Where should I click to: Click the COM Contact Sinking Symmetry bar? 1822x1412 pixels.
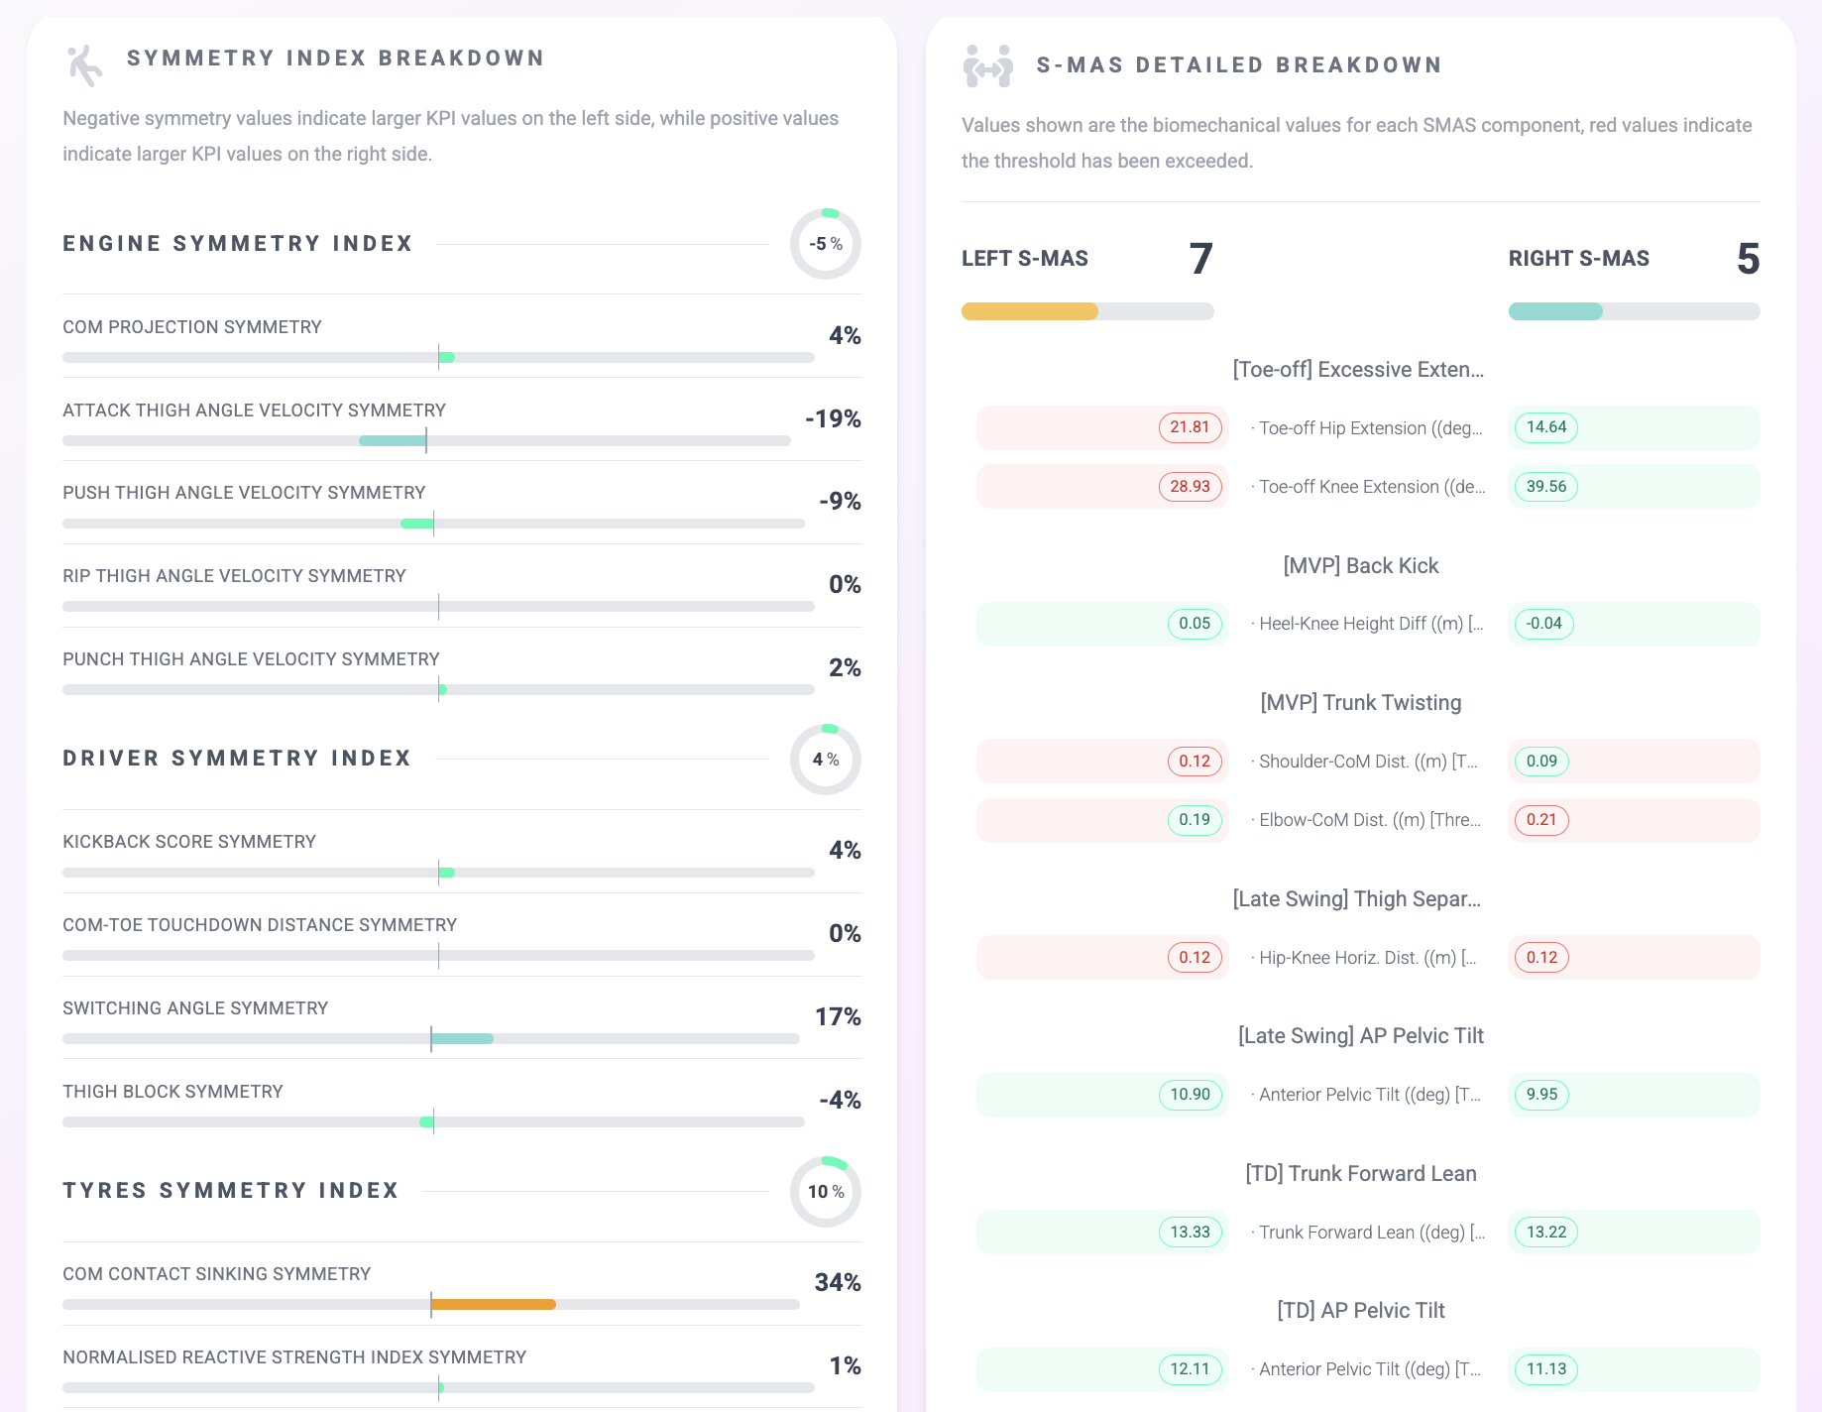(431, 1305)
